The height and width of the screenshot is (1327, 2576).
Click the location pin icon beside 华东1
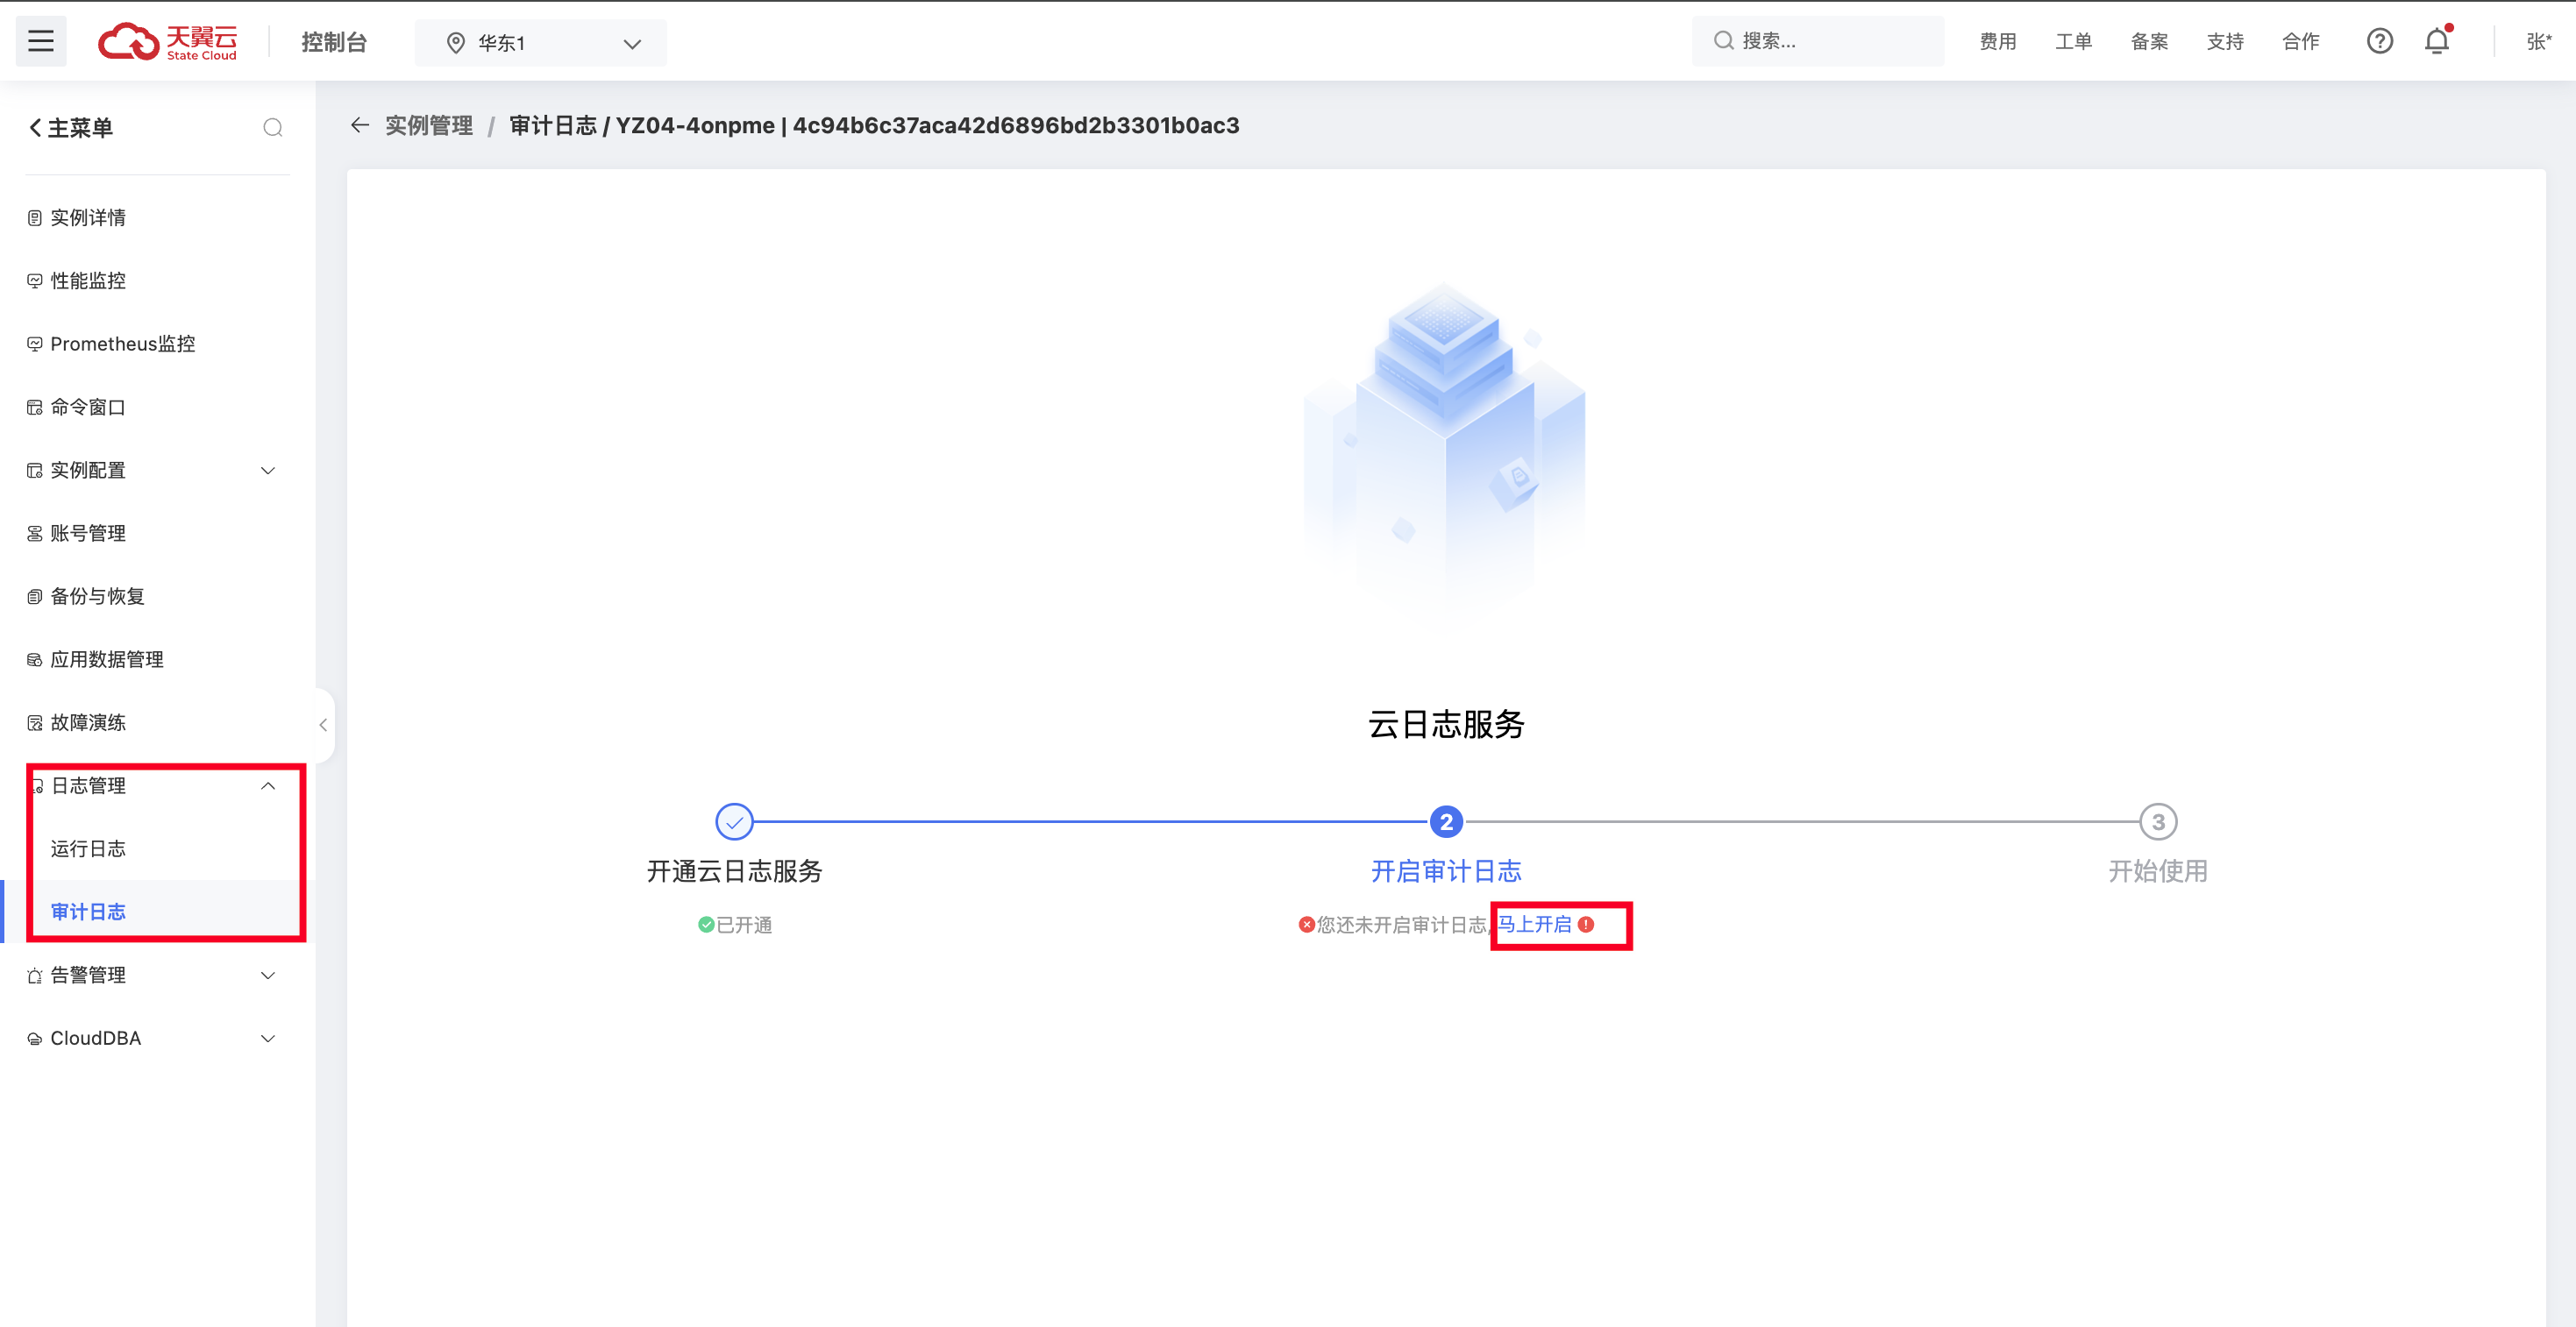pos(456,43)
